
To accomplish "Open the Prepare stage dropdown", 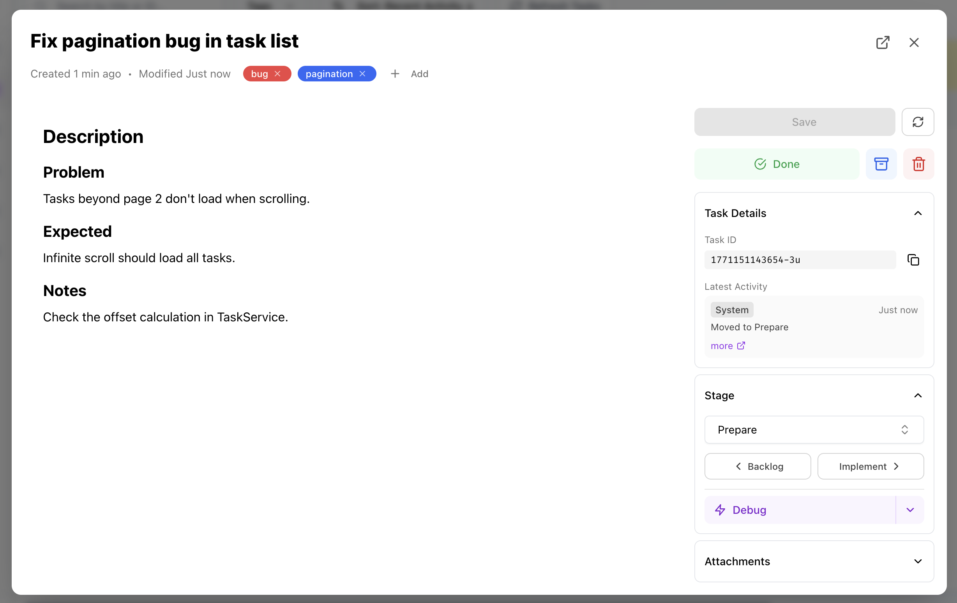I will coord(813,430).
